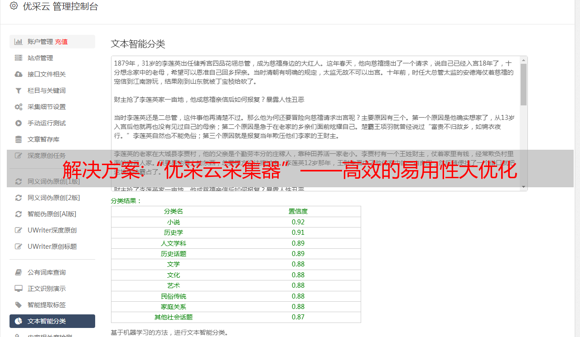Click the cloud upload icon for 接口文件相关
This screenshot has height=337, width=580.
click(x=19, y=74)
